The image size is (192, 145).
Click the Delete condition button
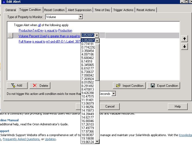pyautogui.click(x=40, y=85)
